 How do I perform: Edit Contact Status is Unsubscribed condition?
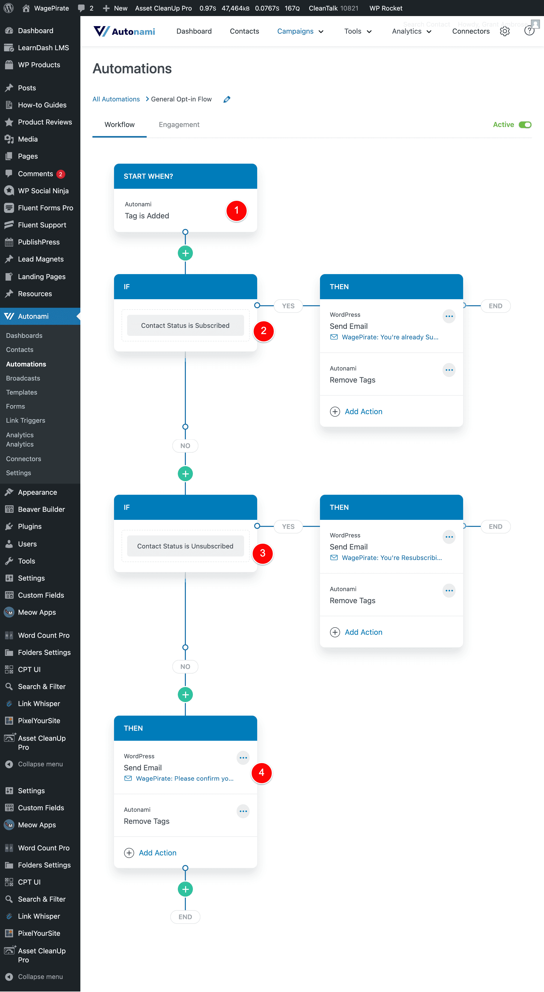pos(185,546)
